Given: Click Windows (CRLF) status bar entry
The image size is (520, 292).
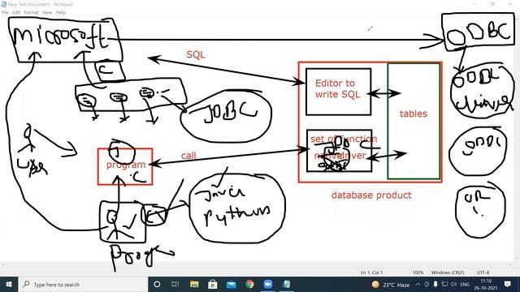Looking at the screenshot, I should 448,273.
